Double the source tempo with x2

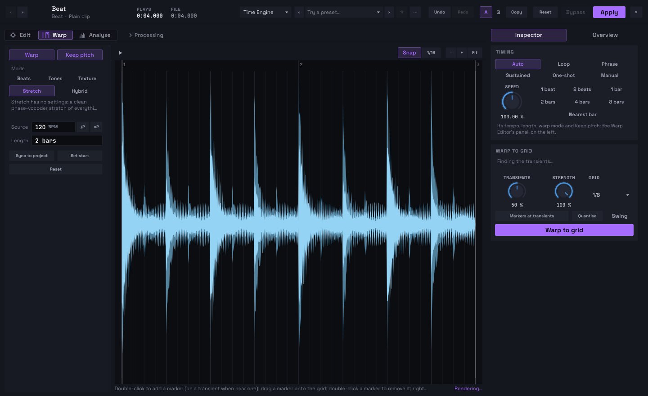point(96,127)
